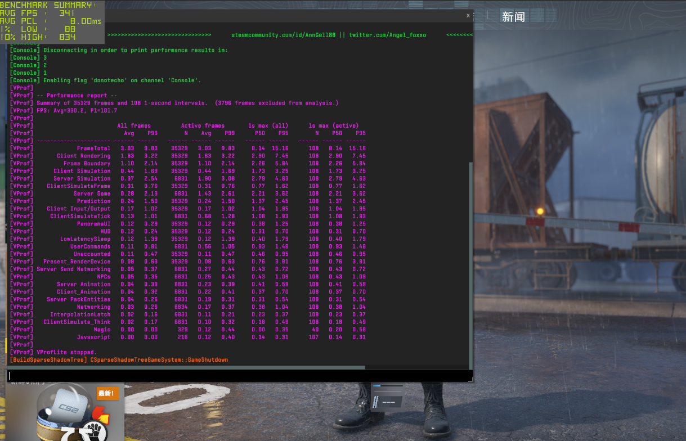
Task: Click the console vertical scrollbar thumb
Action: pos(471,264)
